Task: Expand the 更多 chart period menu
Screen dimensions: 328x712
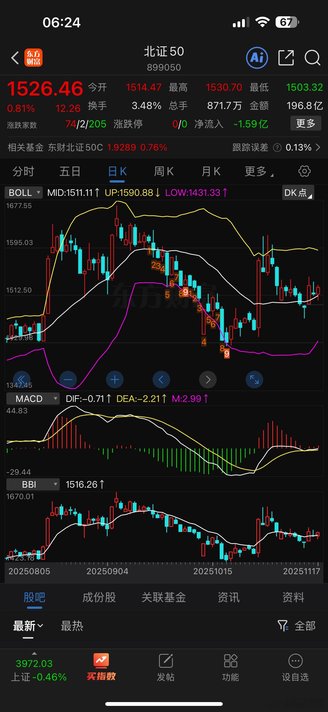Action: pyautogui.click(x=259, y=171)
